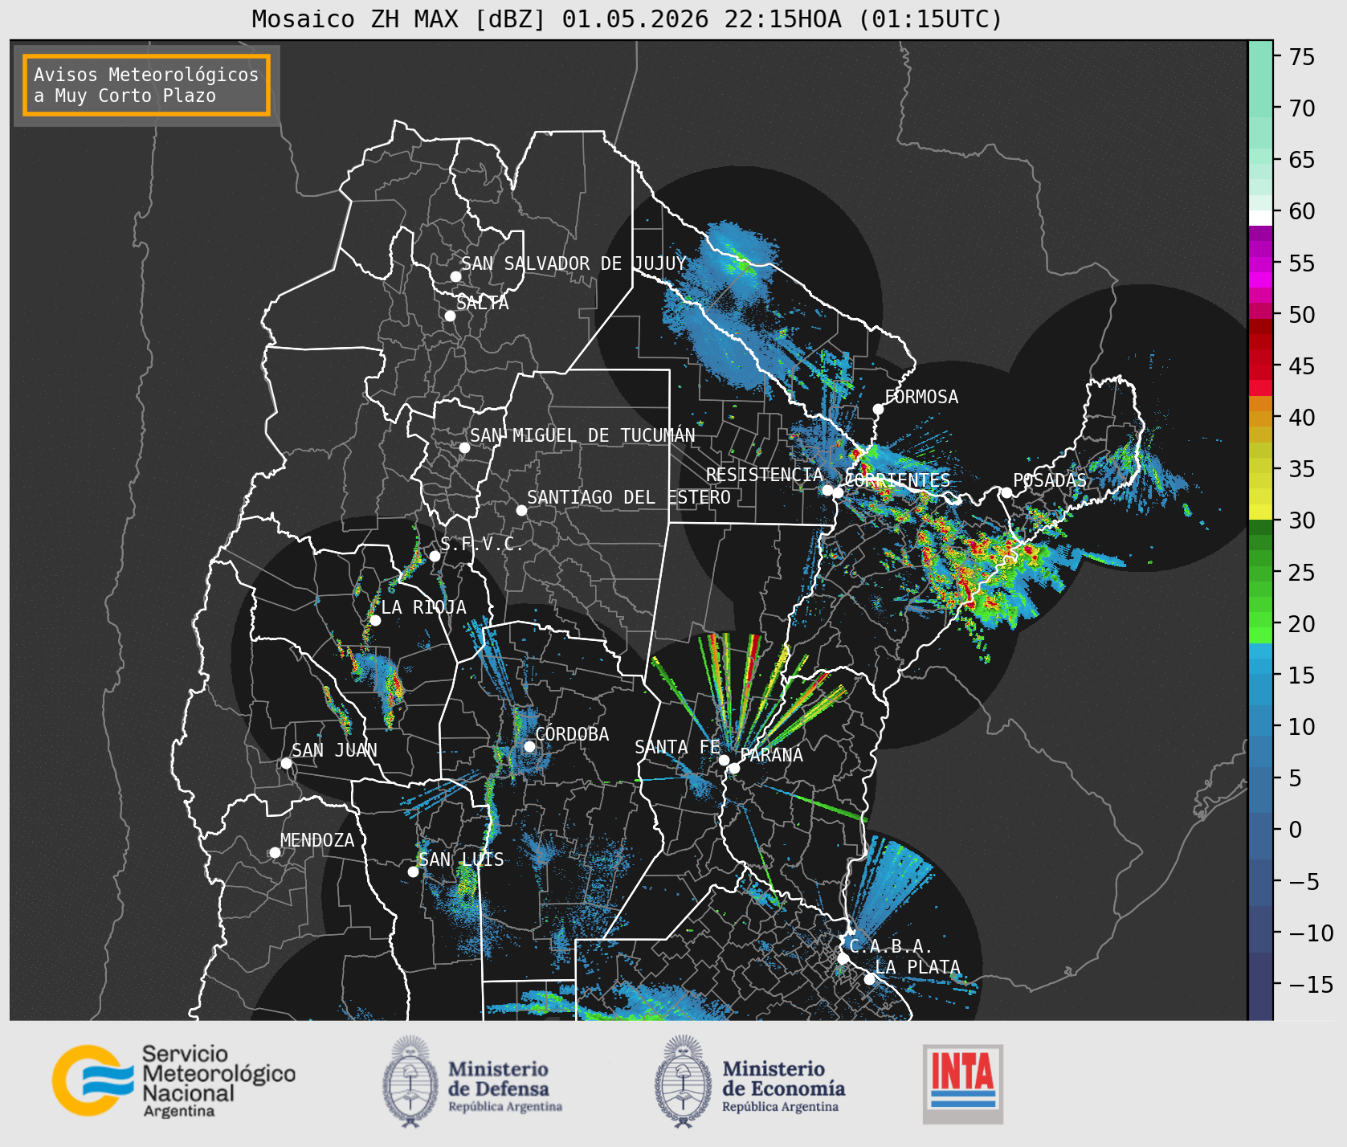Open the Avisos Meteorológicos a Muy Corto Plazo box
1347x1147 pixels.
[x=146, y=85]
